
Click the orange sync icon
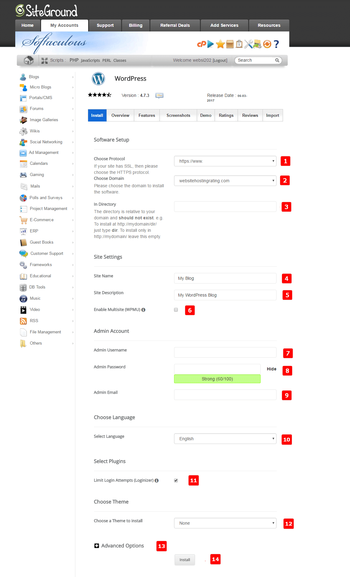pos(267,44)
